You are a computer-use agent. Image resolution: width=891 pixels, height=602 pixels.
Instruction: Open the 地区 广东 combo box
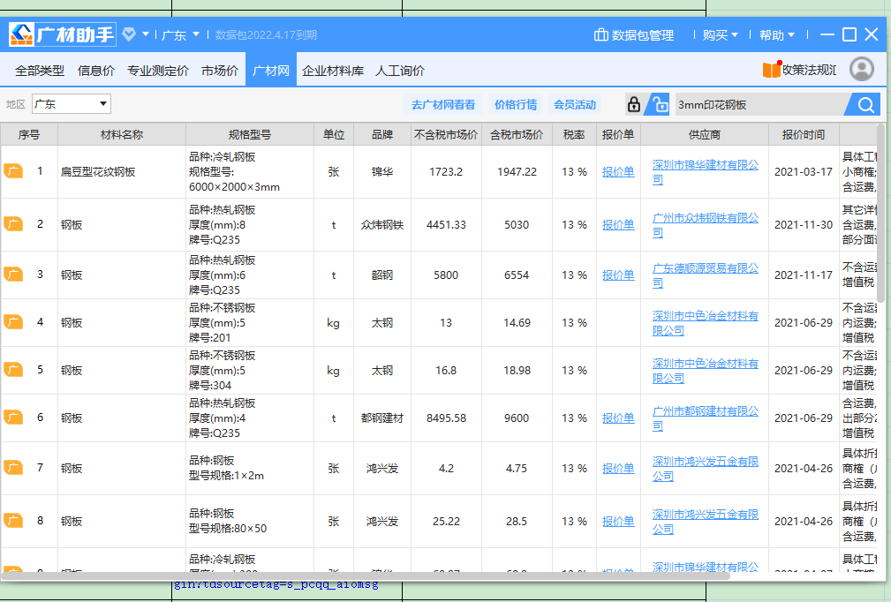point(71,104)
